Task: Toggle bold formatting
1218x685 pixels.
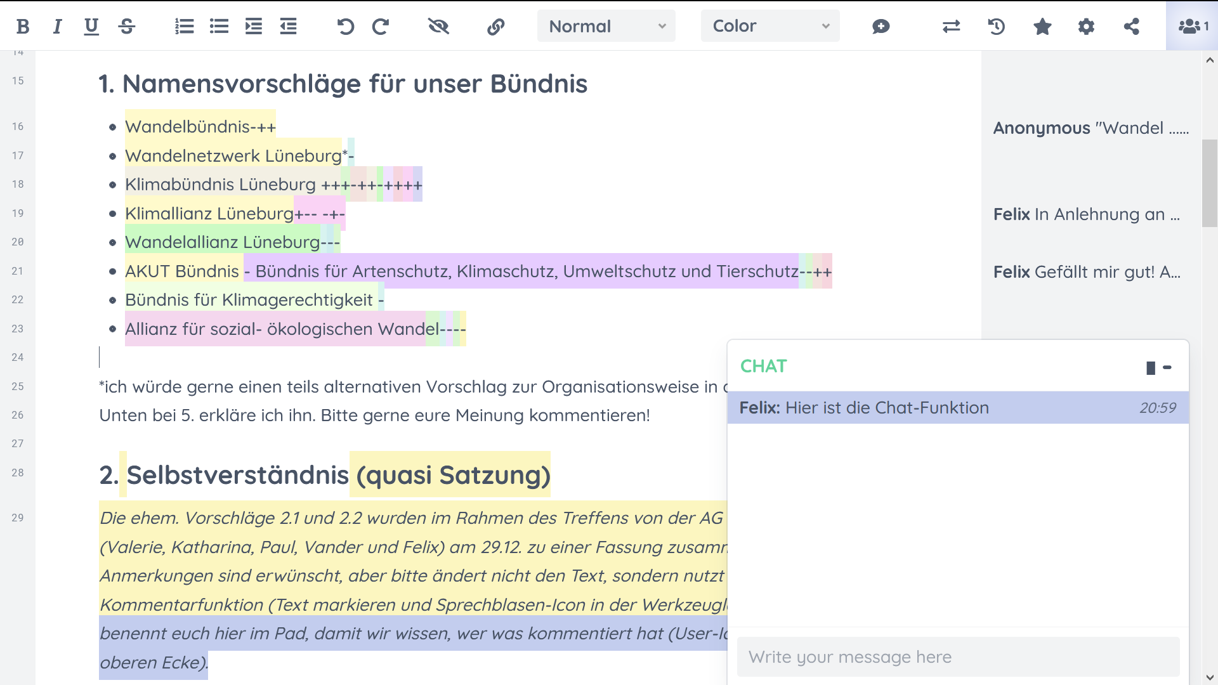Action: click(23, 26)
